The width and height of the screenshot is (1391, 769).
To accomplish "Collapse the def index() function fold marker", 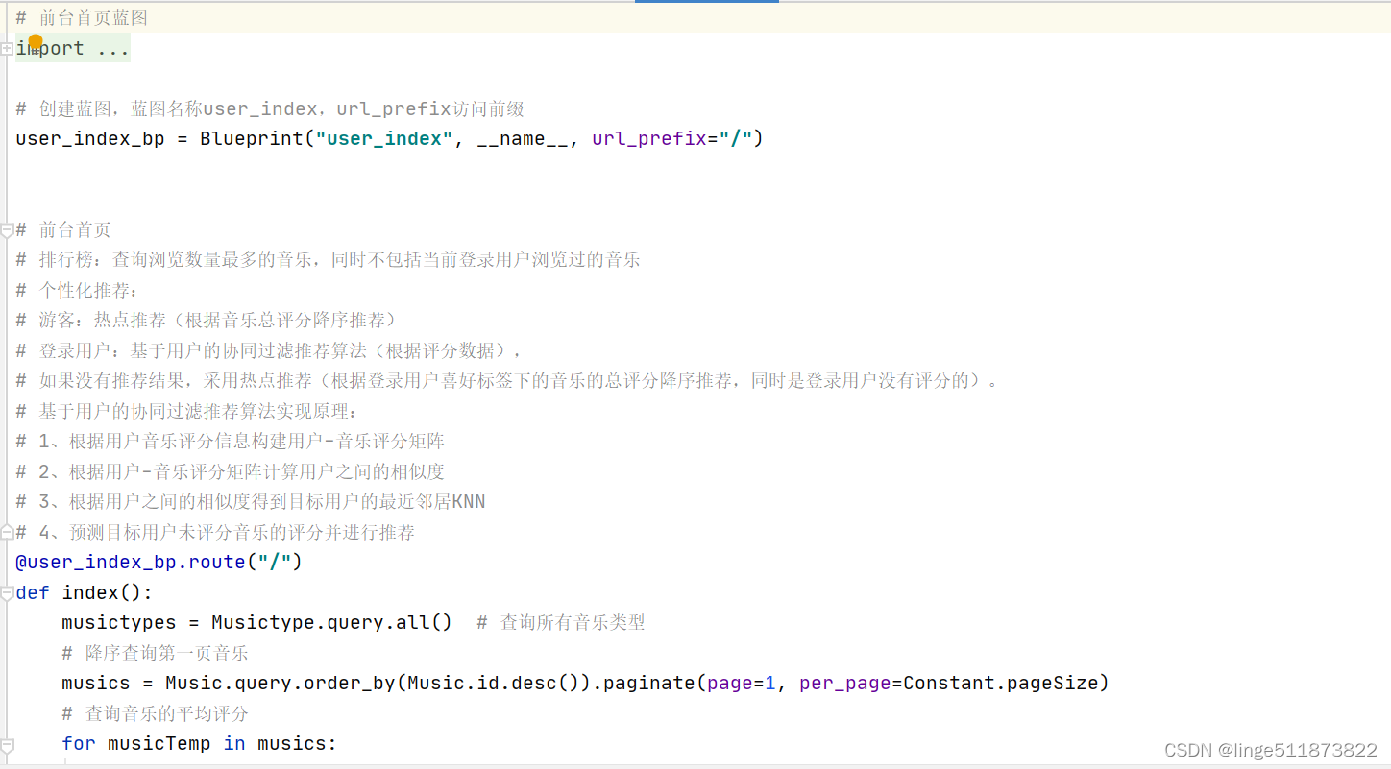I will click(x=7, y=593).
